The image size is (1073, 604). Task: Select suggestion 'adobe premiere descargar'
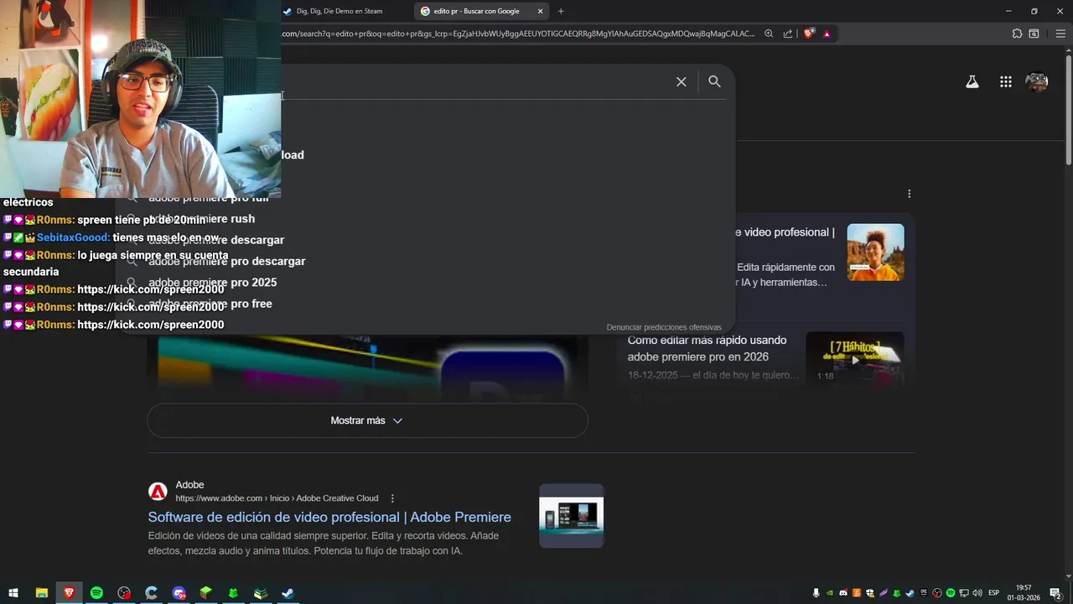[x=216, y=240]
